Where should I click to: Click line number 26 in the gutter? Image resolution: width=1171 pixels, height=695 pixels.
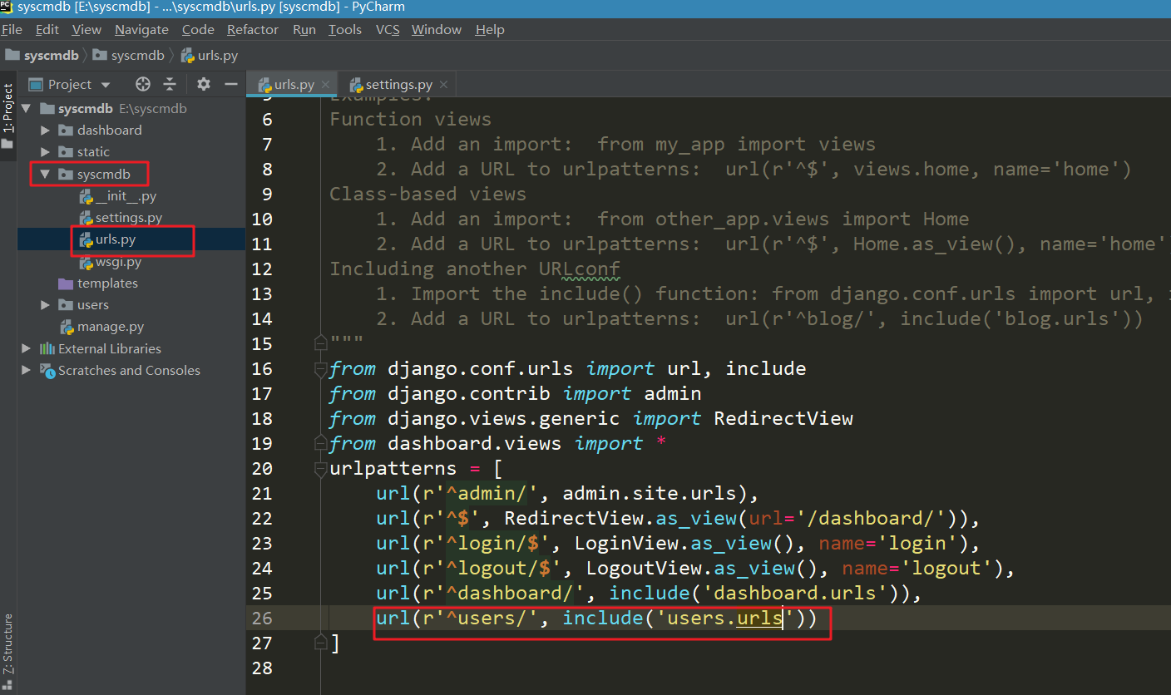(x=262, y=618)
